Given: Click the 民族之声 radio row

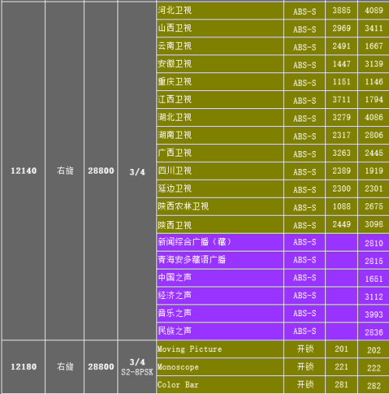Looking at the screenshot, I should point(273,332).
